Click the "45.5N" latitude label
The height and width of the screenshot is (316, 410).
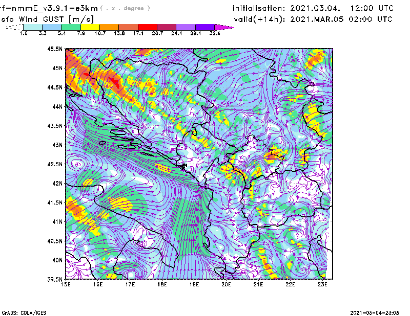[55, 49]
